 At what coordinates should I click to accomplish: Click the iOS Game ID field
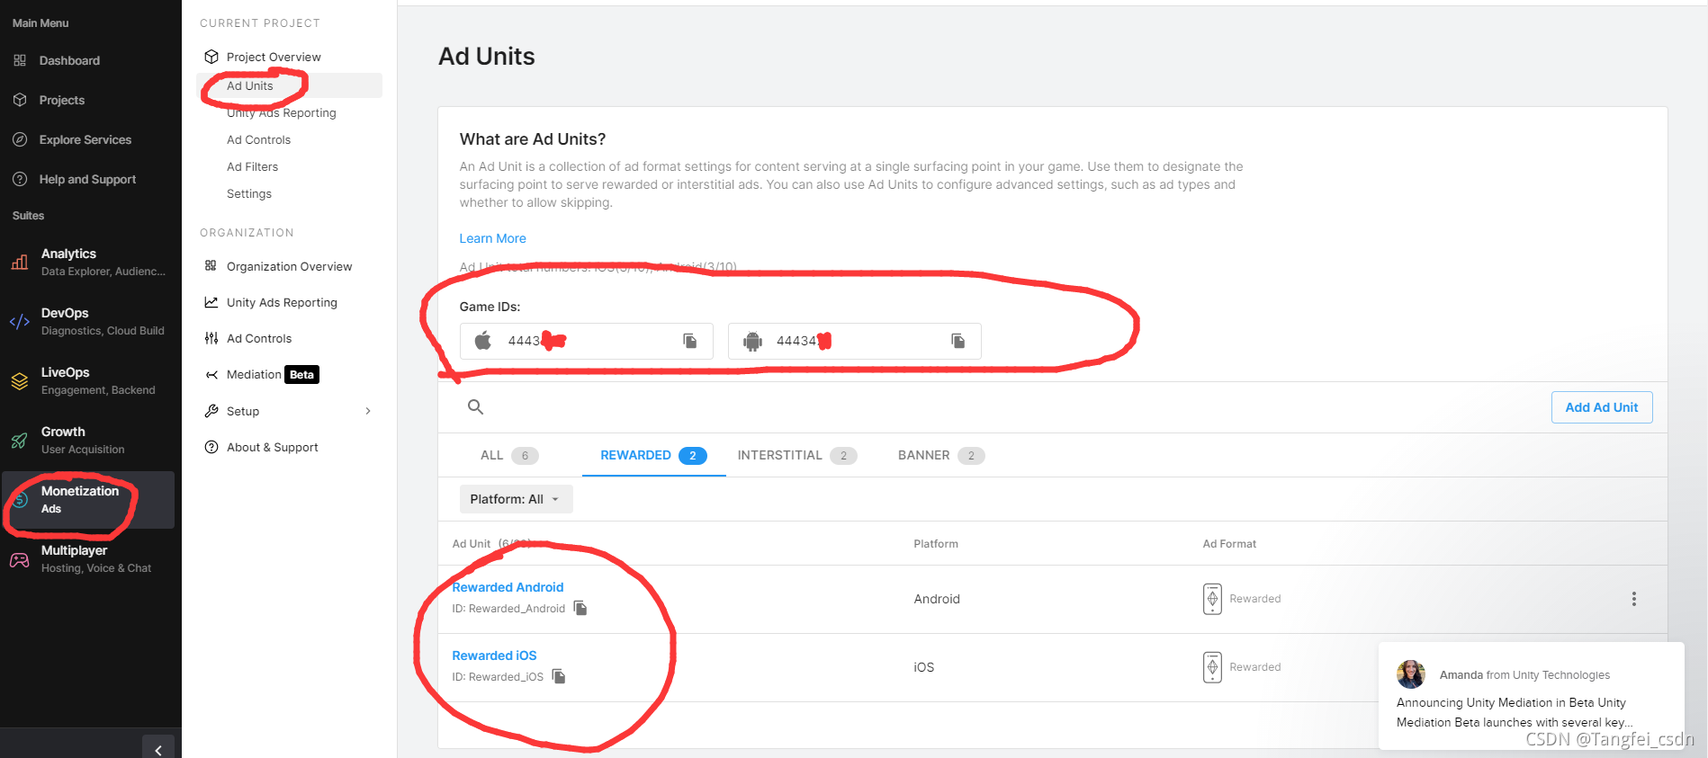(587, 341)
